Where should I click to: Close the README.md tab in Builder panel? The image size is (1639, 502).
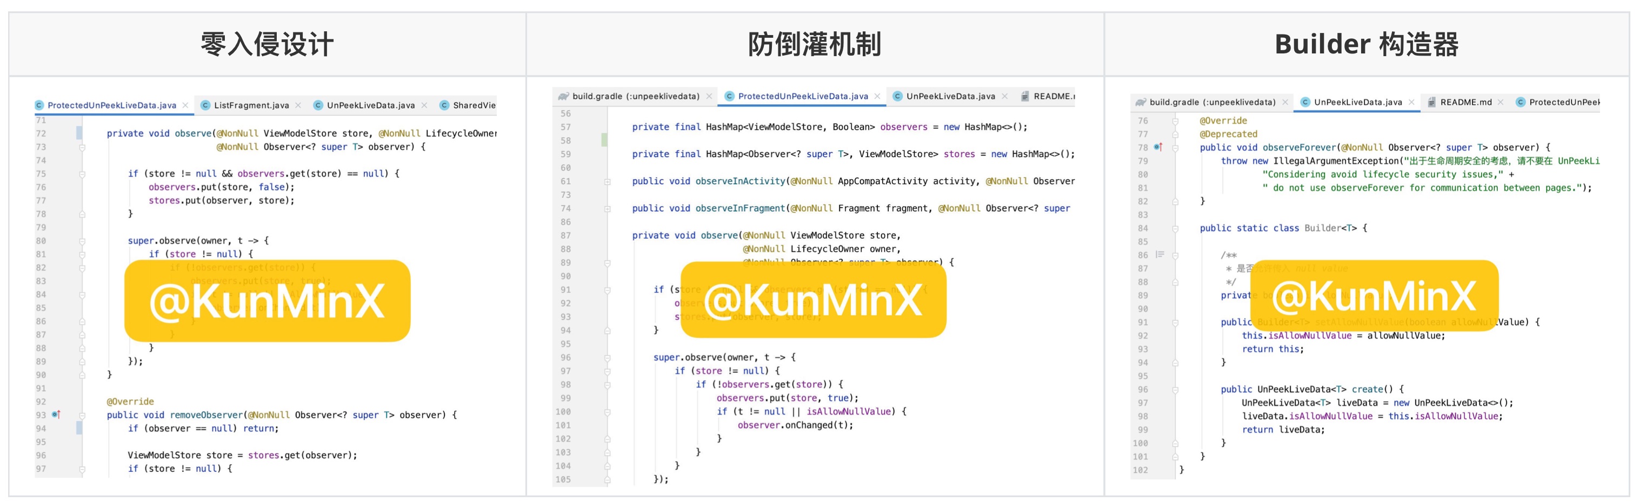point(1500,103)
